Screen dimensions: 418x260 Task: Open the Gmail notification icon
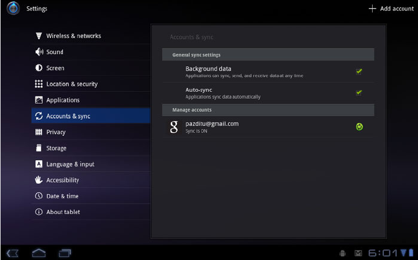click(358, 253)
